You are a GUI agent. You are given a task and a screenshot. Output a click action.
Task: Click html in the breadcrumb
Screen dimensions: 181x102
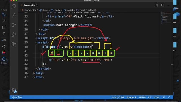[45, 10]
